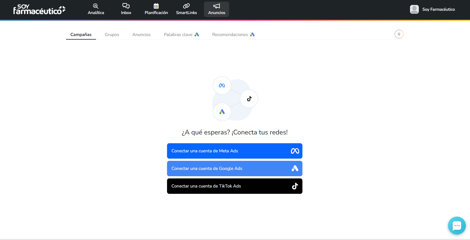Viewport: 470px width, 240px height.
Task: Click the Google Ads logo in the illustration
Action: (222, 112)
